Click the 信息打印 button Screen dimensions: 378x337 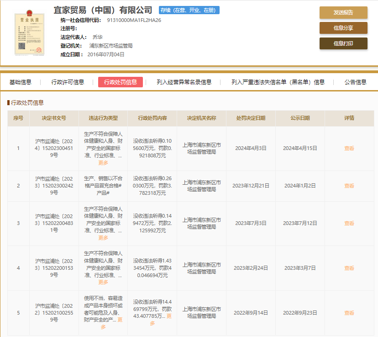click(x=343, y=43)
